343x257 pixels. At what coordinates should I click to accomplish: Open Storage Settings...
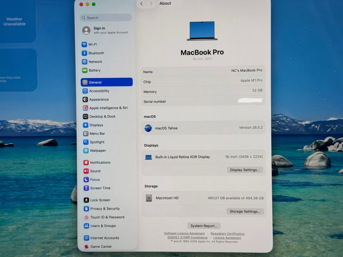point(245,211)
